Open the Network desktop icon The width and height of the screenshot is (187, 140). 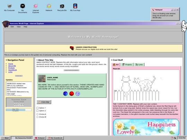click(49, 8)
